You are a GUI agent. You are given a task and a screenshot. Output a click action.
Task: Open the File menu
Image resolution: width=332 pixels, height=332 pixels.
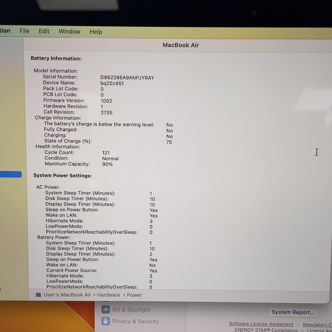(24, 31)
